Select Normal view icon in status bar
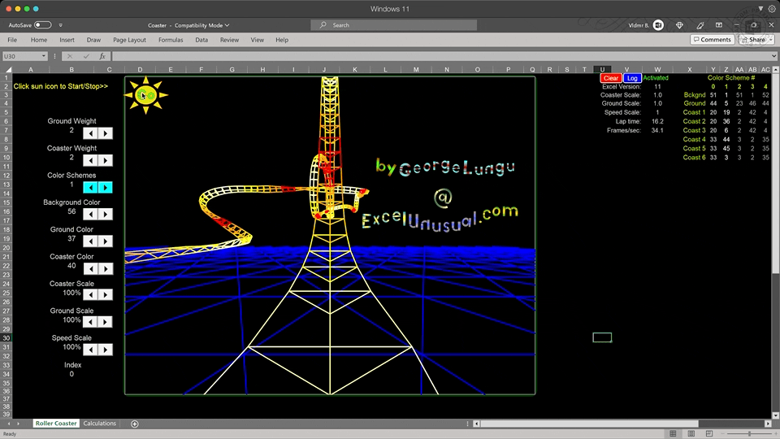 pos(673,433)
